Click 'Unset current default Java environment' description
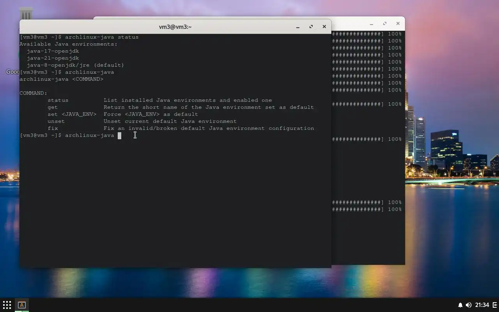The height and width of the screenshot is (312, 499). pos(170,121)
